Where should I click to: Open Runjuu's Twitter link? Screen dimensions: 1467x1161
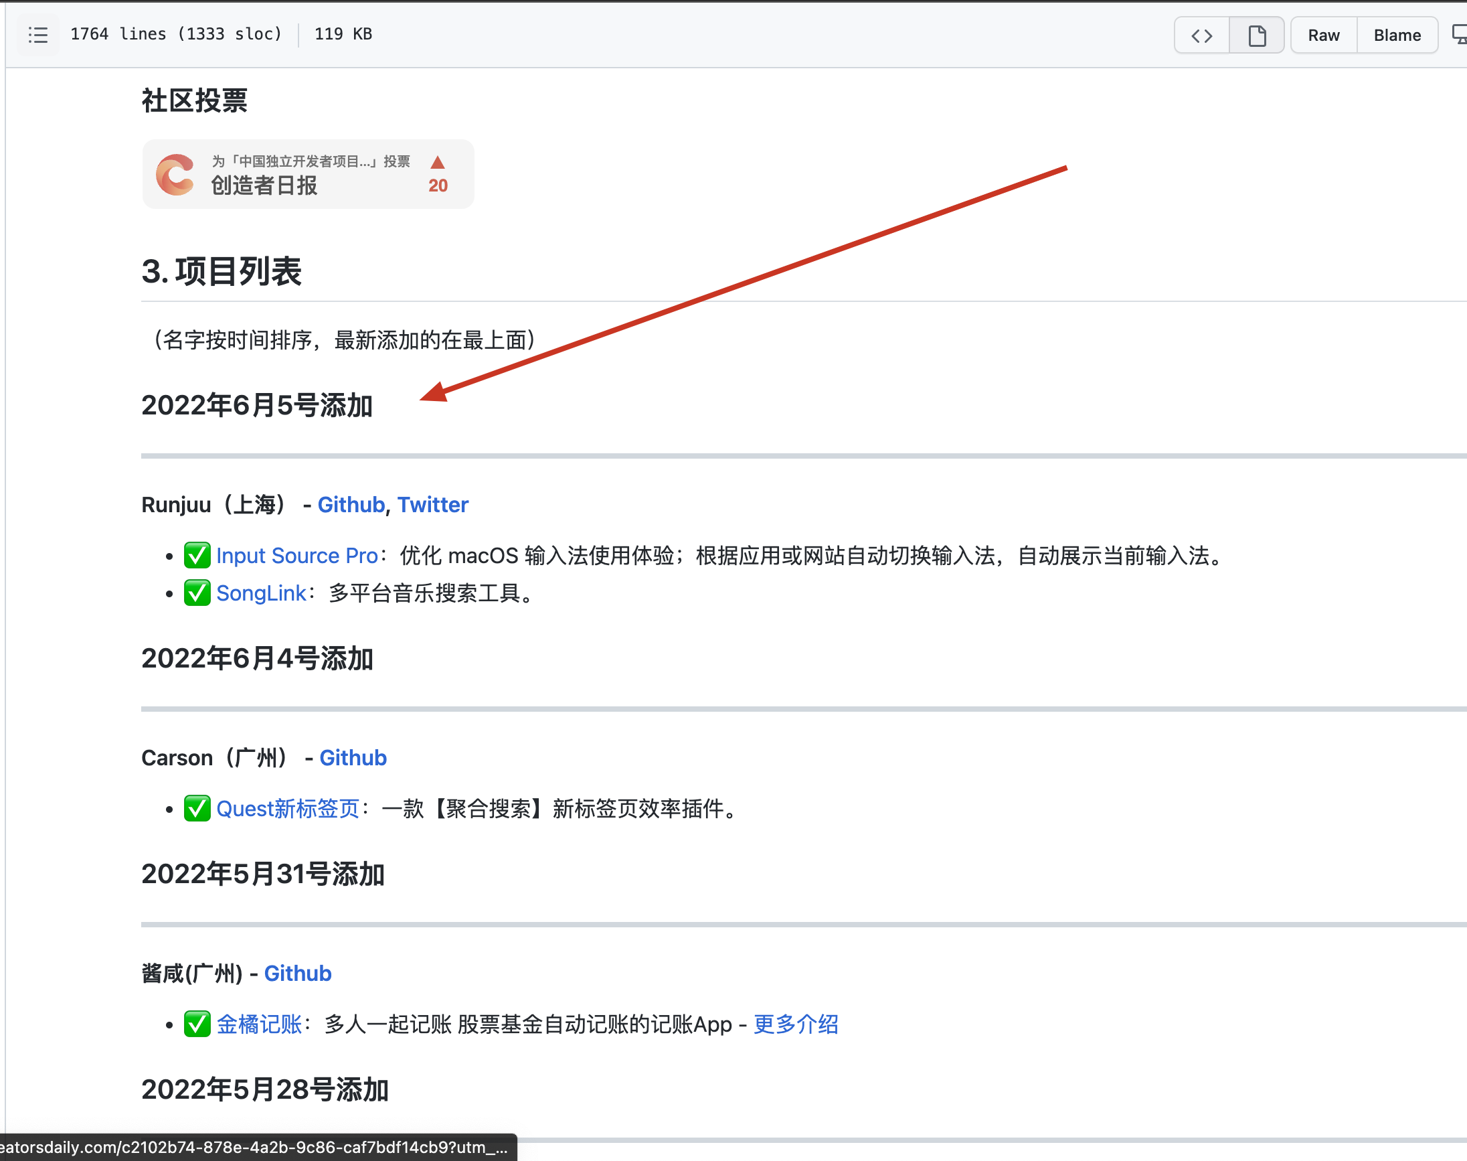pos(433,504)
